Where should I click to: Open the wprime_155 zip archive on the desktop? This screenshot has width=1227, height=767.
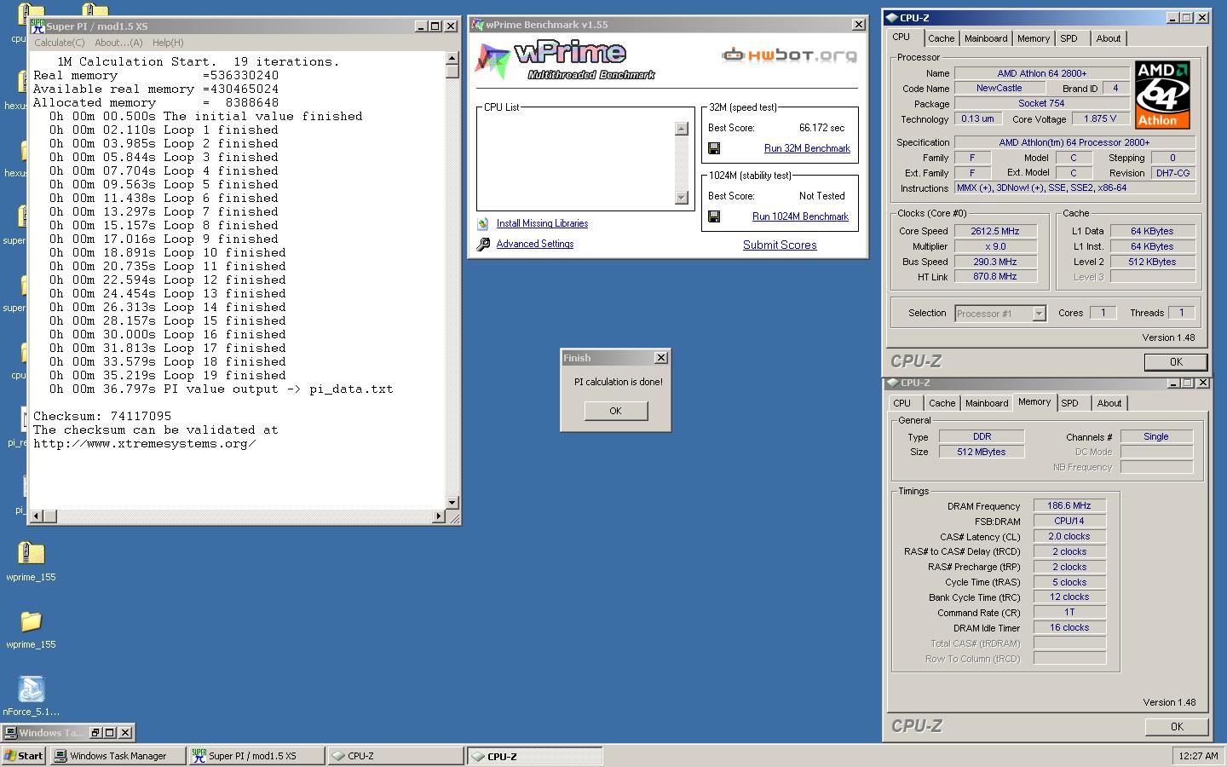[x=31, y=561]
